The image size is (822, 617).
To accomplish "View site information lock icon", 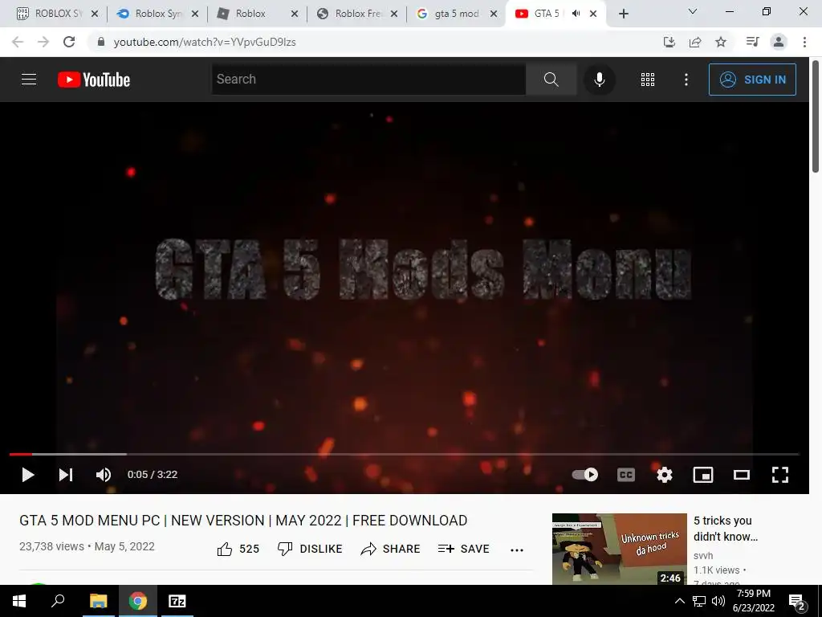I will click(101, 42).
